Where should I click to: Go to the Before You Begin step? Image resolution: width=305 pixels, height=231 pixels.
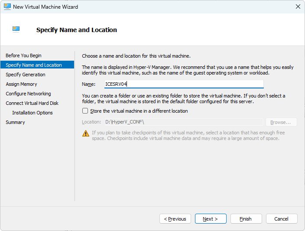pos(23,55)
